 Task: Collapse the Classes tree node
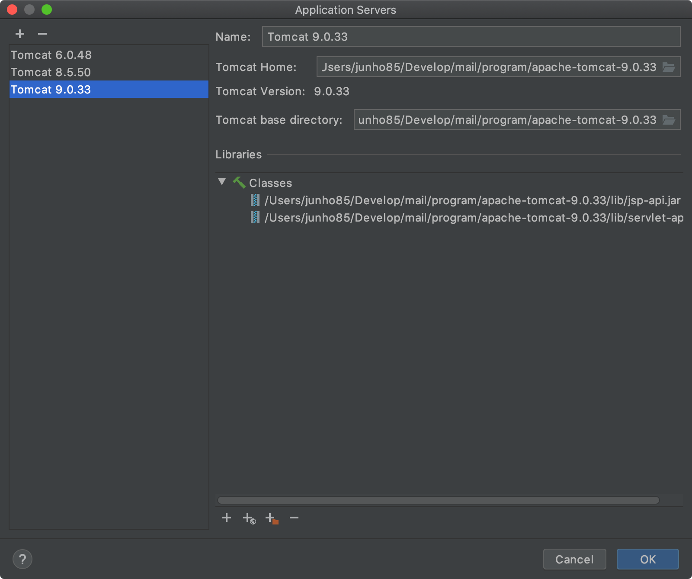tap(222, 182)
